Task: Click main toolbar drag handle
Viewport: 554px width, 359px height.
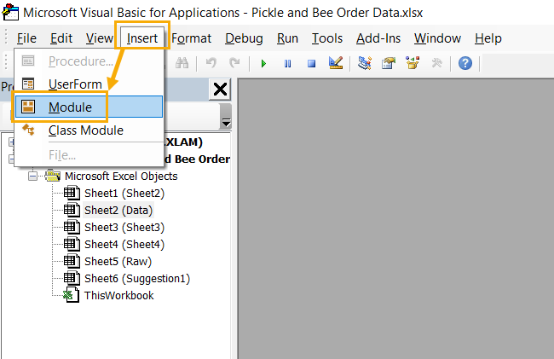Action: 6,62
